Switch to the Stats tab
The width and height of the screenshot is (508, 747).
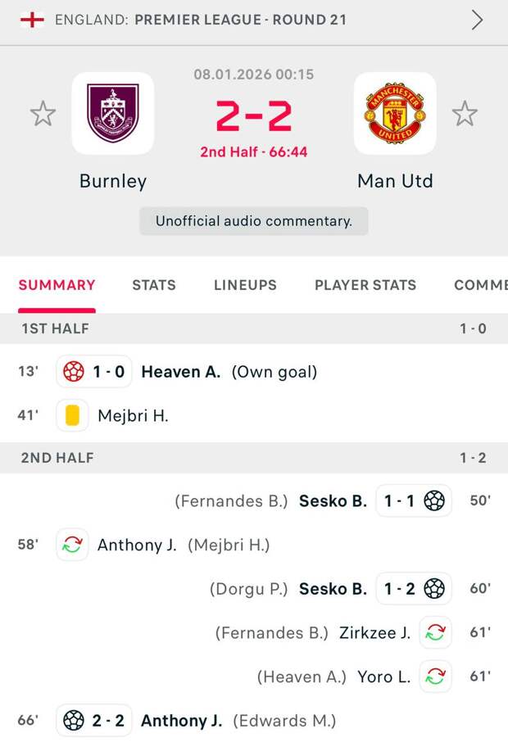coord(154,285)
